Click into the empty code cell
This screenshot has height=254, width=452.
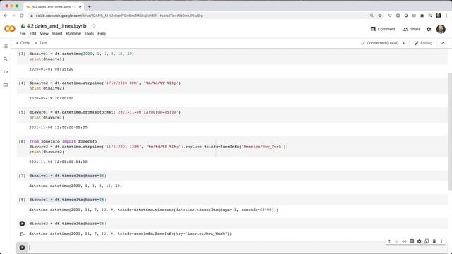(238, 248)
